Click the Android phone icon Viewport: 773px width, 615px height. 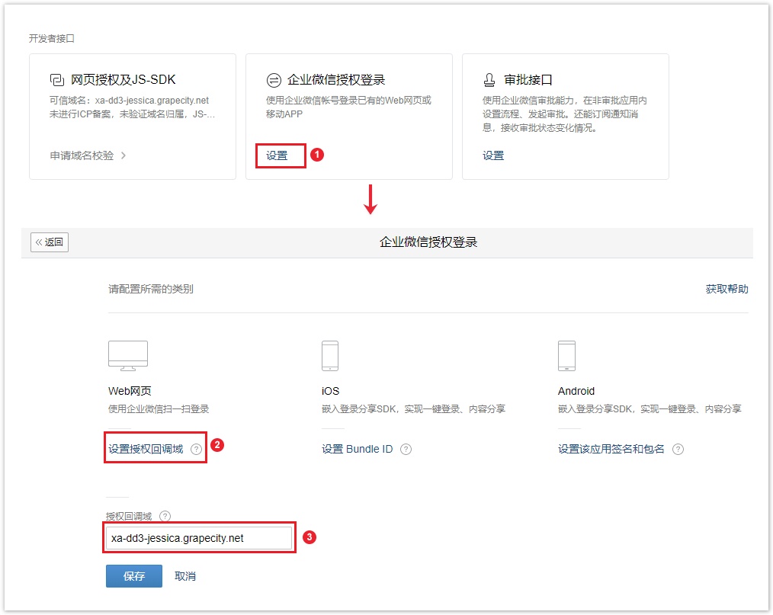pos(566,355)
